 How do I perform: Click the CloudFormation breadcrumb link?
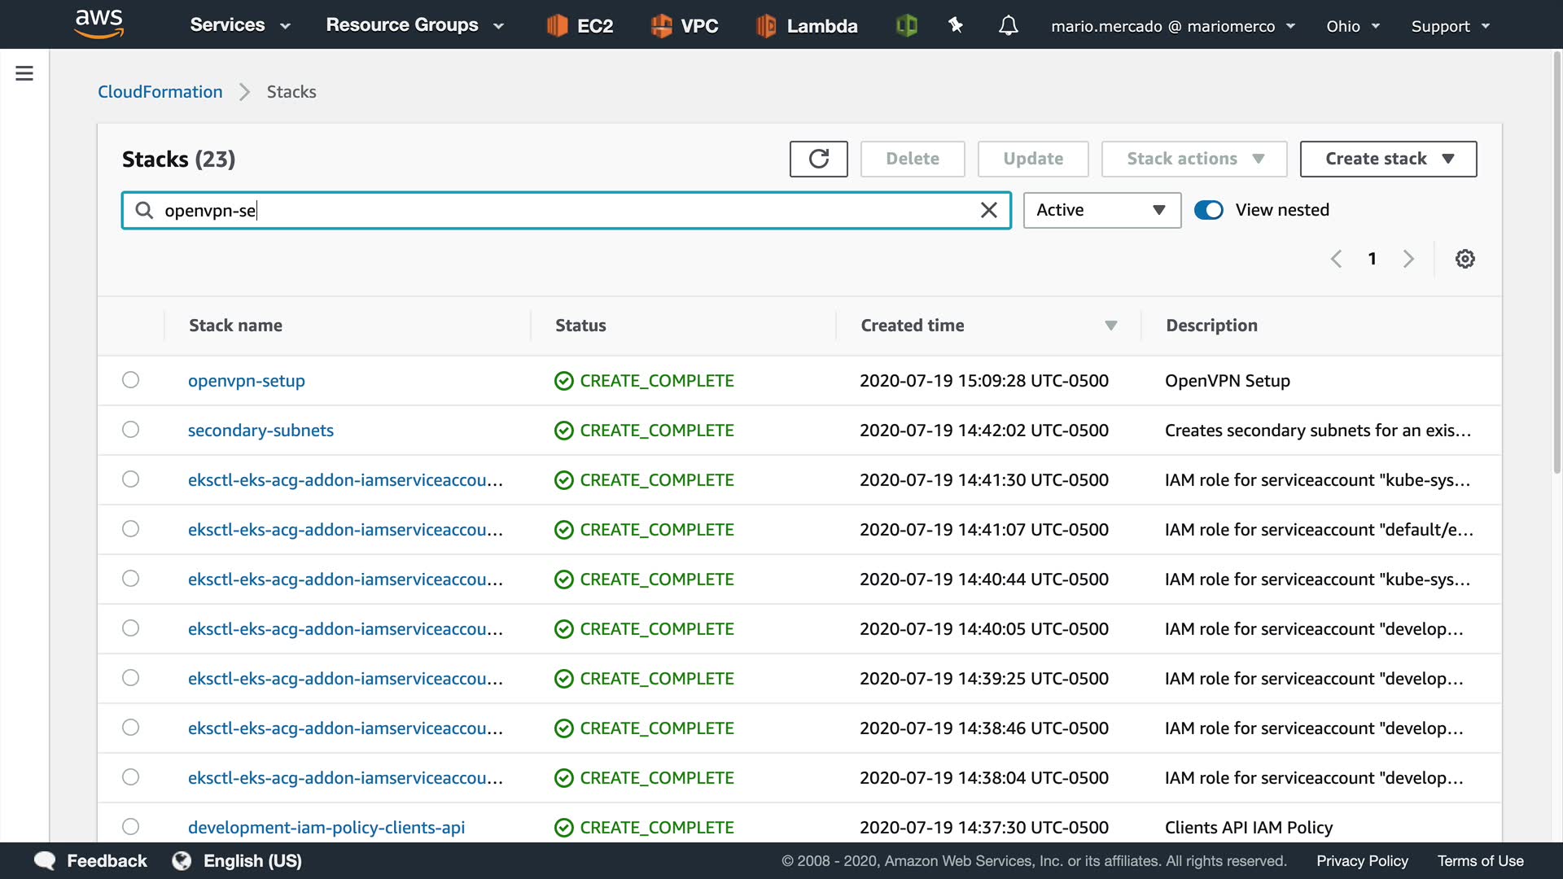[x=160, y=92]
